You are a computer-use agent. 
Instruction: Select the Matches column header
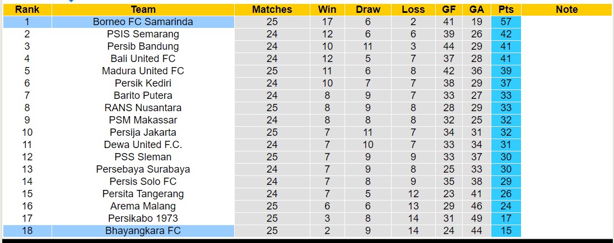click(x=272, y=9)
